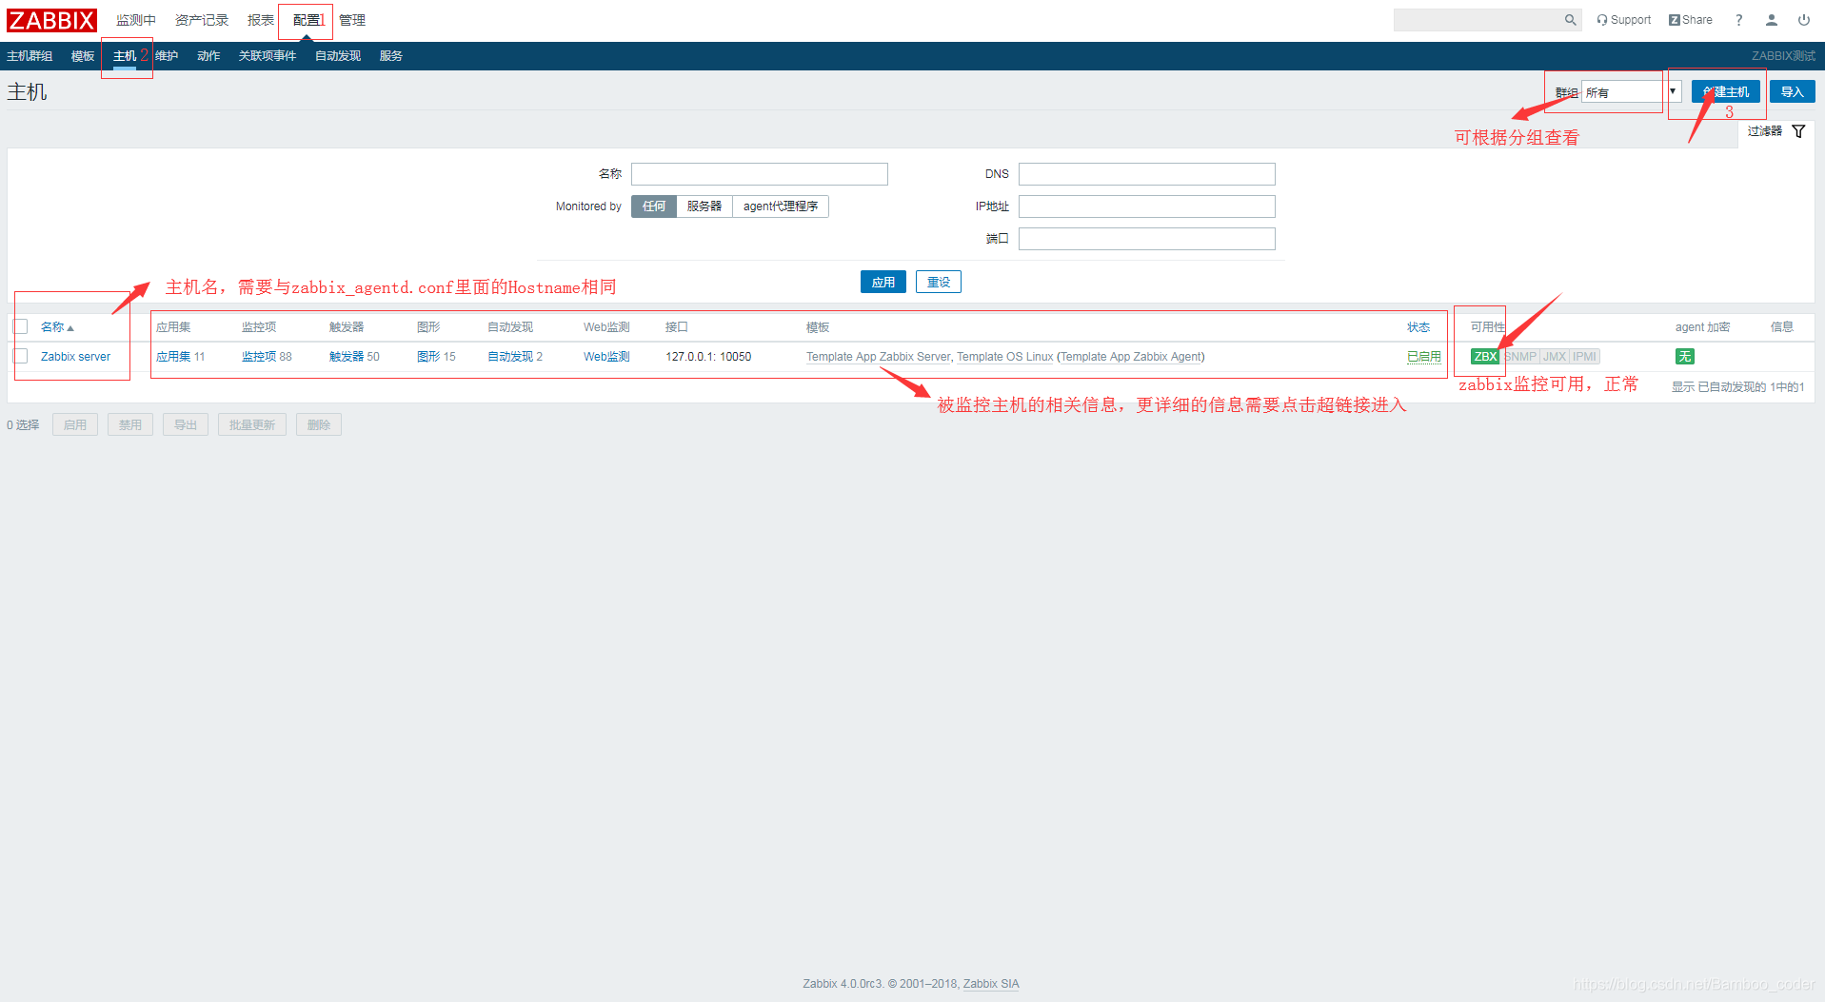The image size is (1825, 1002).
Task: Go to 模板 submenu
Action: click(83, 56)
